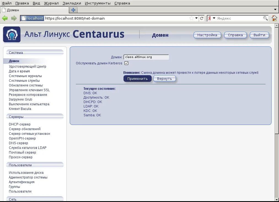This screenshot has height=202, width=279.
Task: Click the scrollbar up arrow
Action: tap(277, 25)
